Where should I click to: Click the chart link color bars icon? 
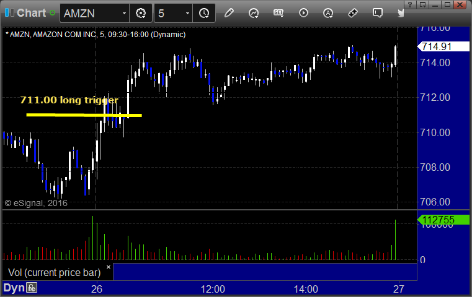(9, 13)
